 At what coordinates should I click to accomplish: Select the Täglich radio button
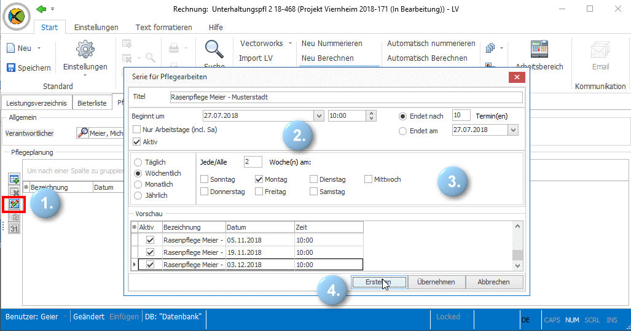click(138, 163)
